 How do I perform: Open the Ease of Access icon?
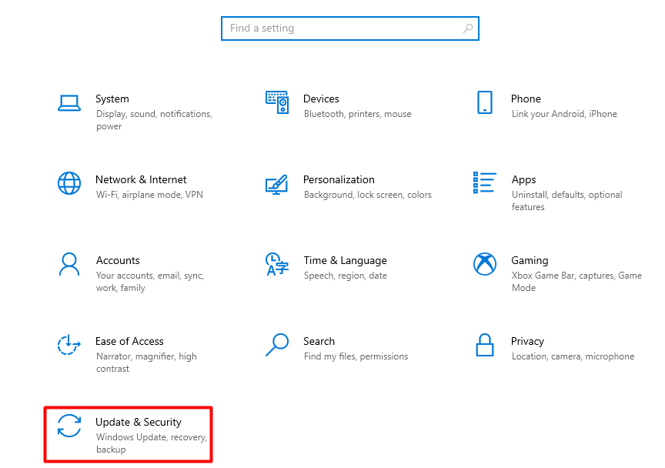click(69, 345)
